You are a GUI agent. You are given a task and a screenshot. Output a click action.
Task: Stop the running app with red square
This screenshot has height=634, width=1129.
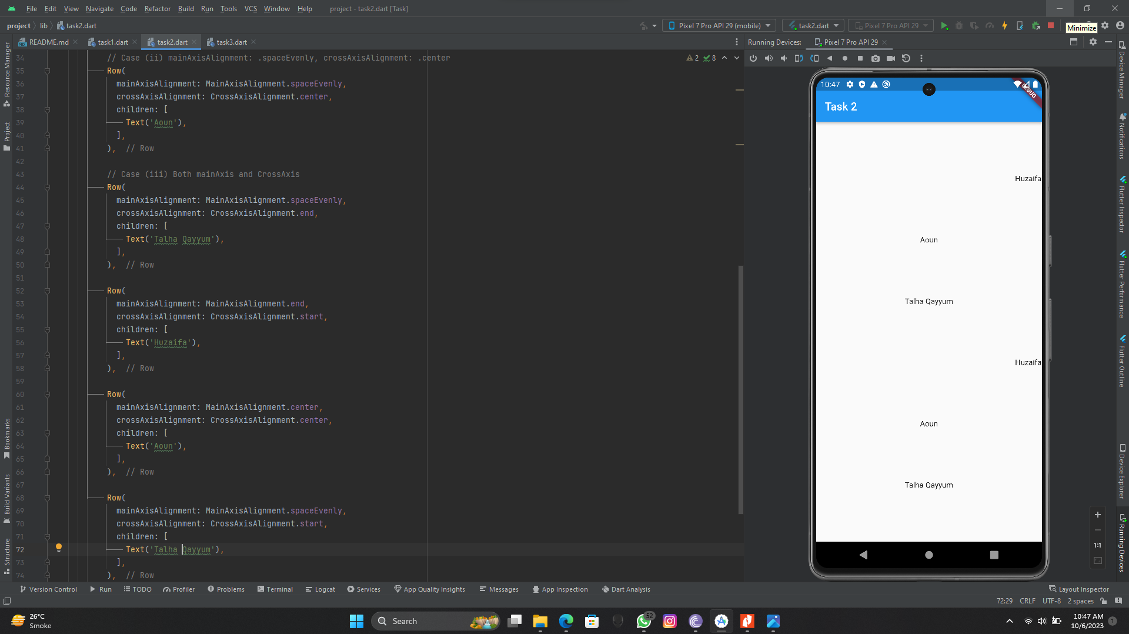(x=1051, y=26)
